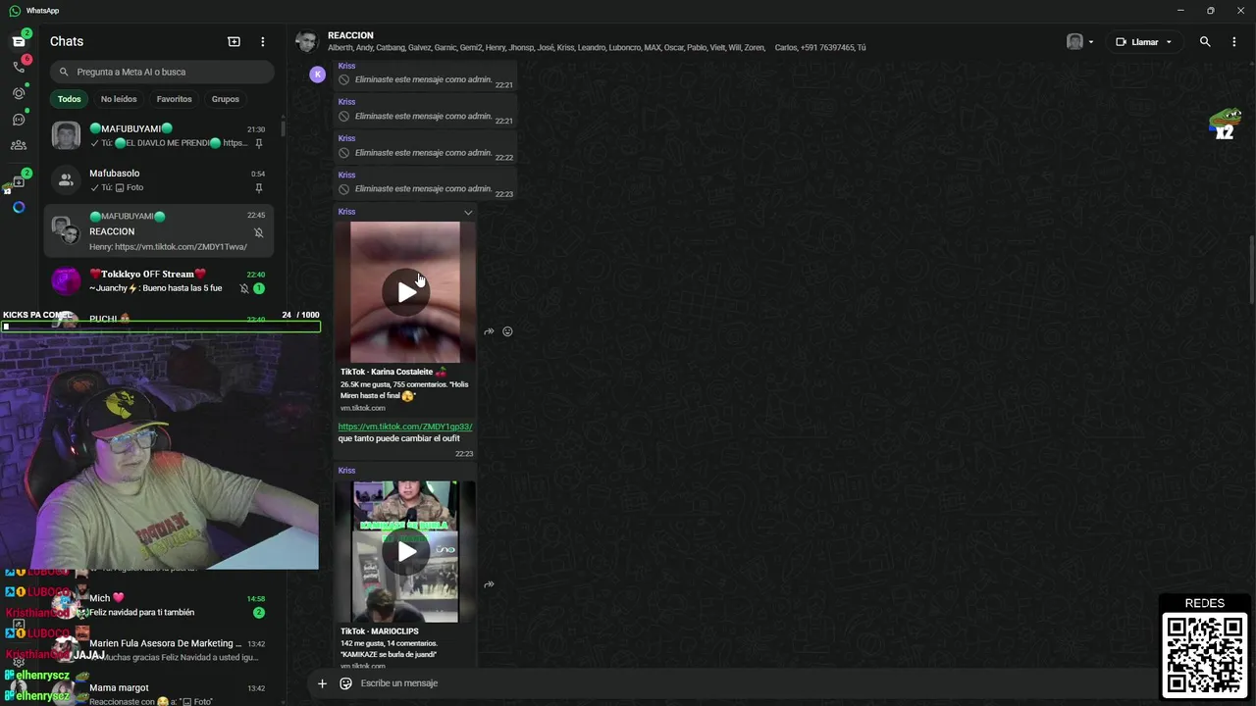Click the unread badge on Mich chat
This screenshot has height=706, width=1256.
point(259,613)
